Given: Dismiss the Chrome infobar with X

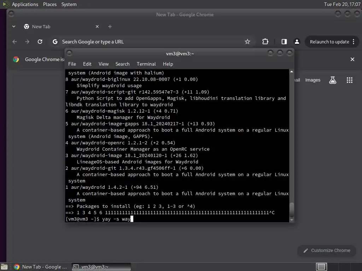Looking at the screenshot, I should click(352, 59).
